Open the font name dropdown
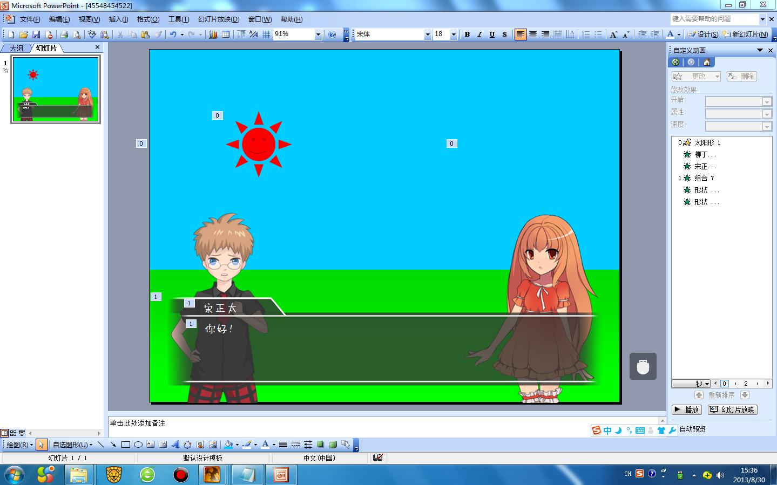 click(428, 35)
